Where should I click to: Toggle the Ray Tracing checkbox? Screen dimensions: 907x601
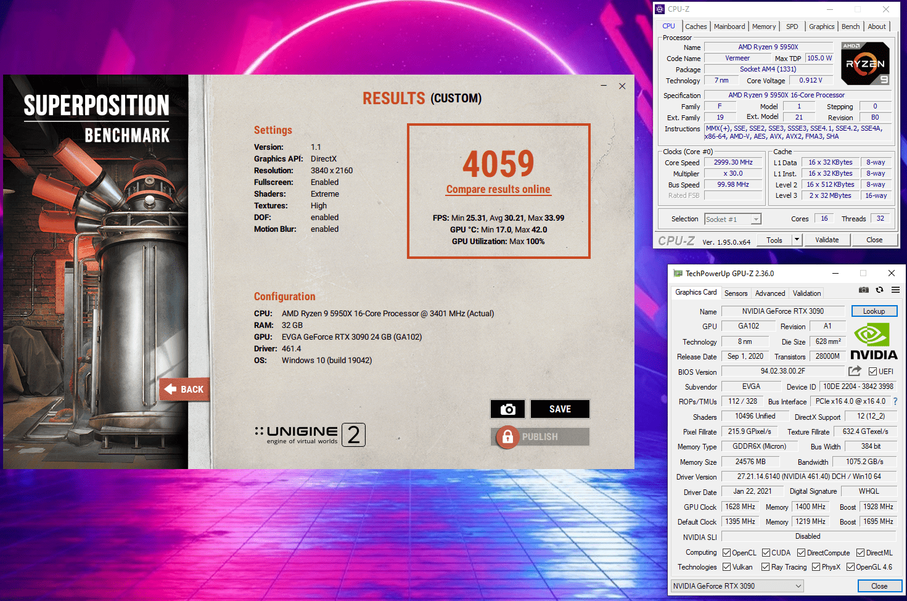765,567
